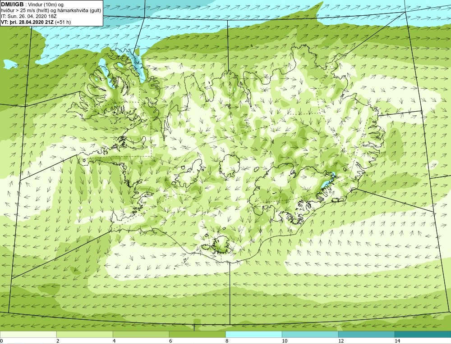
Task: Click the legend value label 0
Action: [1, 341]
